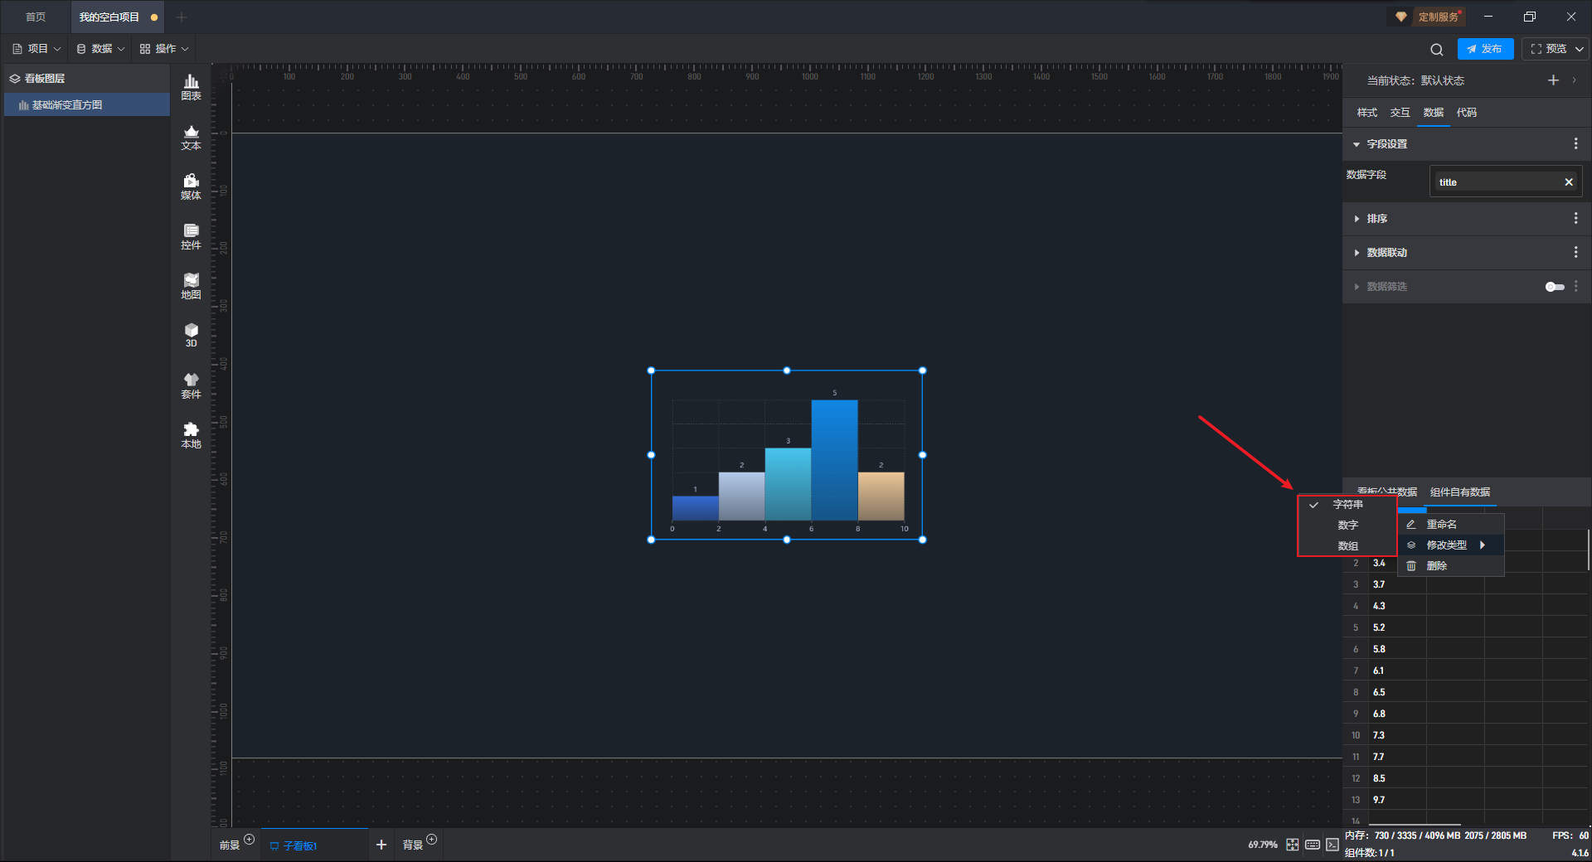Add a new sub-board with plus icon
Screen dimensions: 1592x862
(381, 845)
